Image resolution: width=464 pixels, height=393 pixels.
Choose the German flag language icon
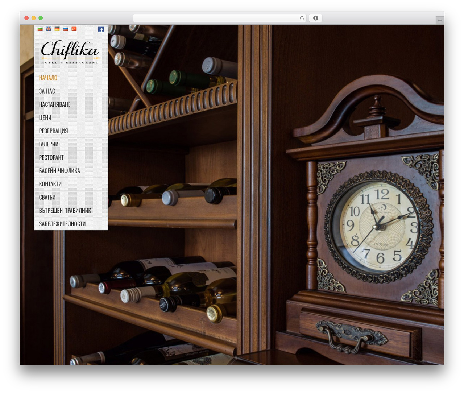click(57, 29)
